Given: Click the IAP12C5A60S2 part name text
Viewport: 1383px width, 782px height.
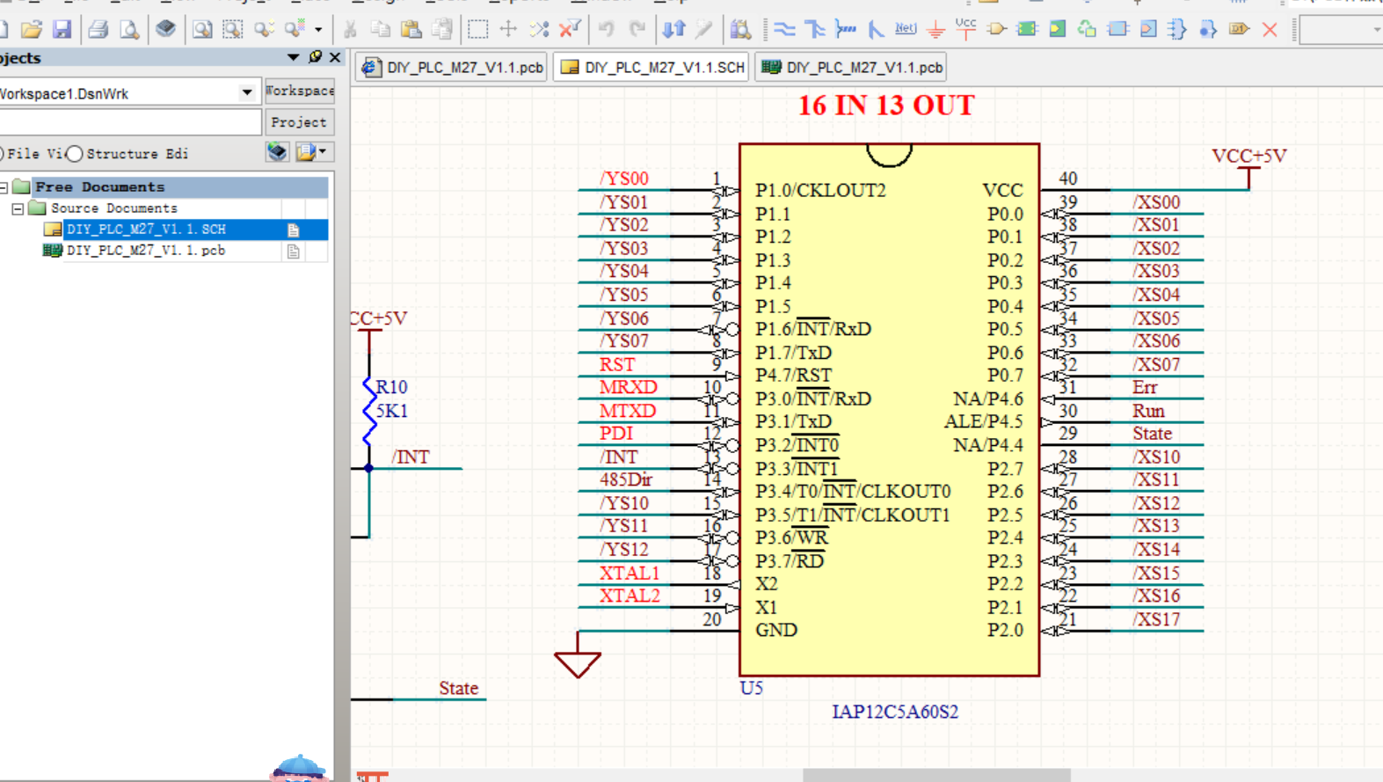Looking at the screenshot, I should click(894, 712).
